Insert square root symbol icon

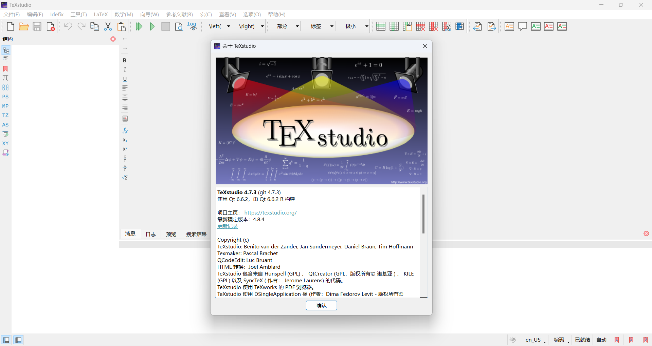[x=125, y=177]
